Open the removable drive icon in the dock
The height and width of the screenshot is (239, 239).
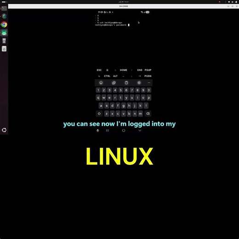(4, 41)
